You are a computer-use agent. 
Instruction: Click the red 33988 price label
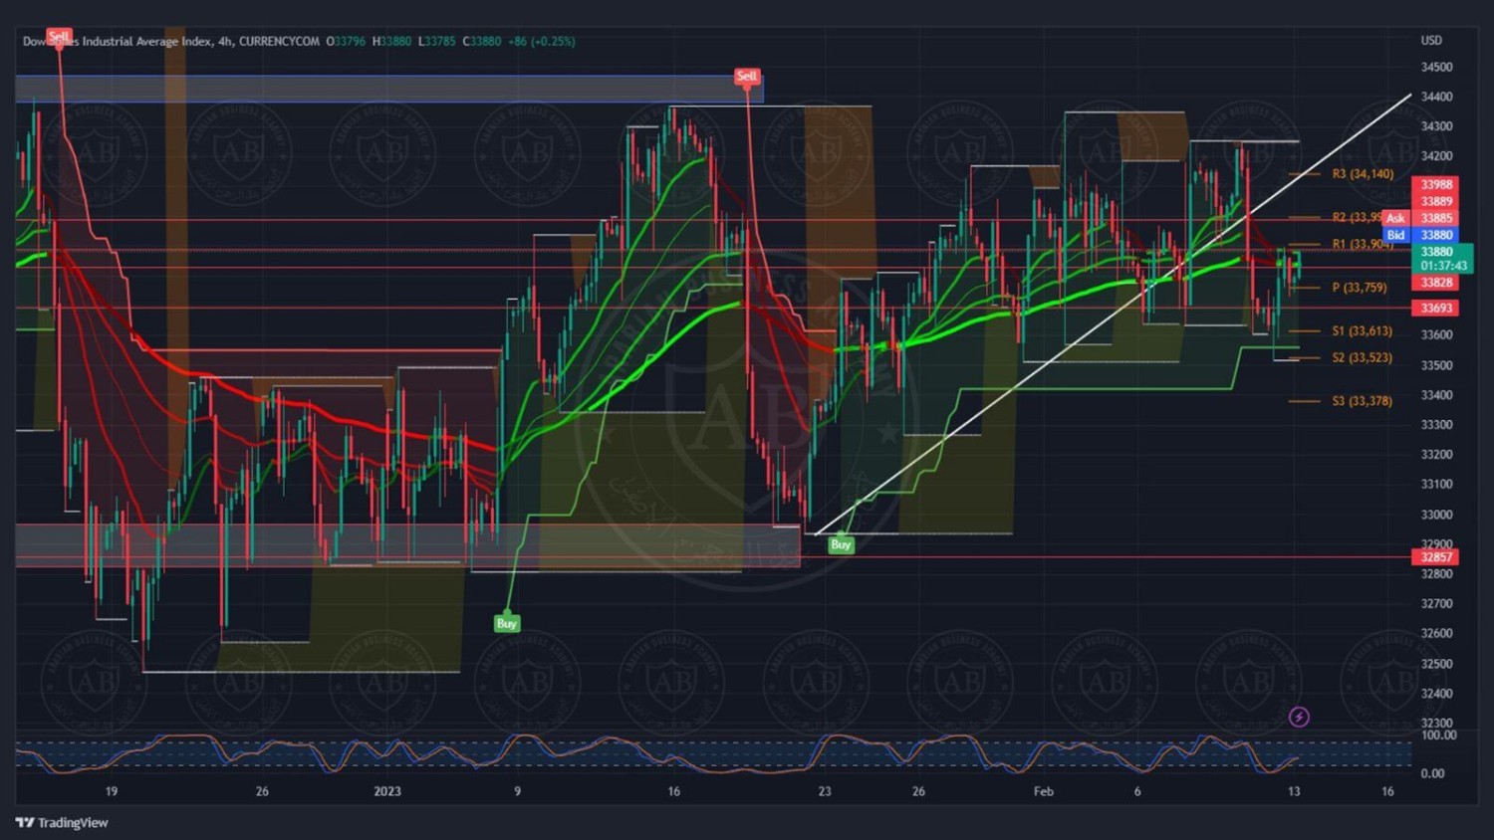[x=1436, y=185]
